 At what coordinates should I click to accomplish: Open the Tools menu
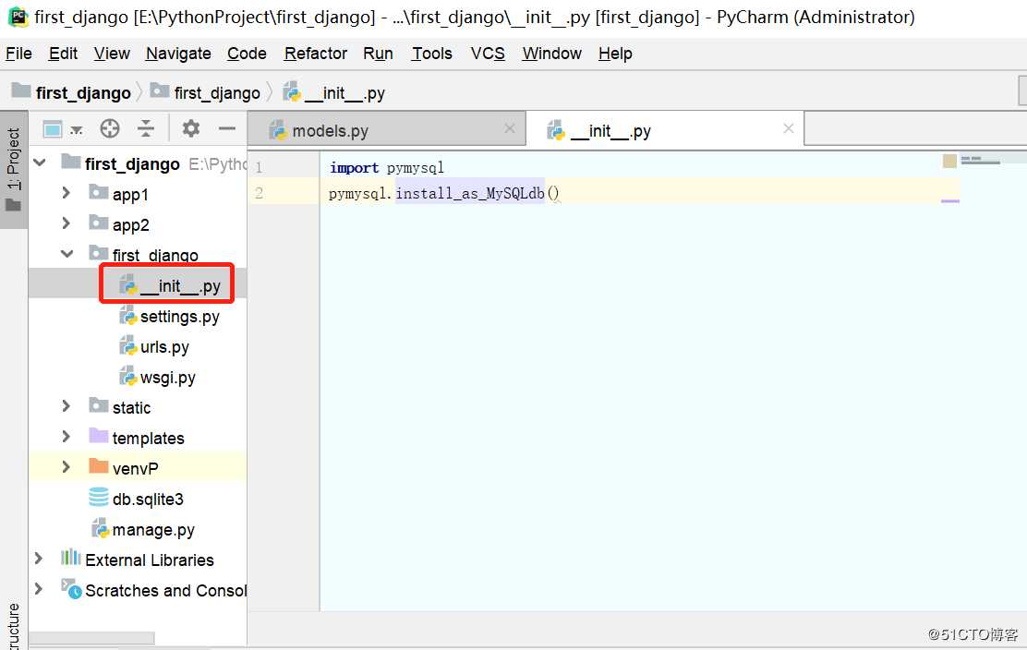tap(431, 54)
